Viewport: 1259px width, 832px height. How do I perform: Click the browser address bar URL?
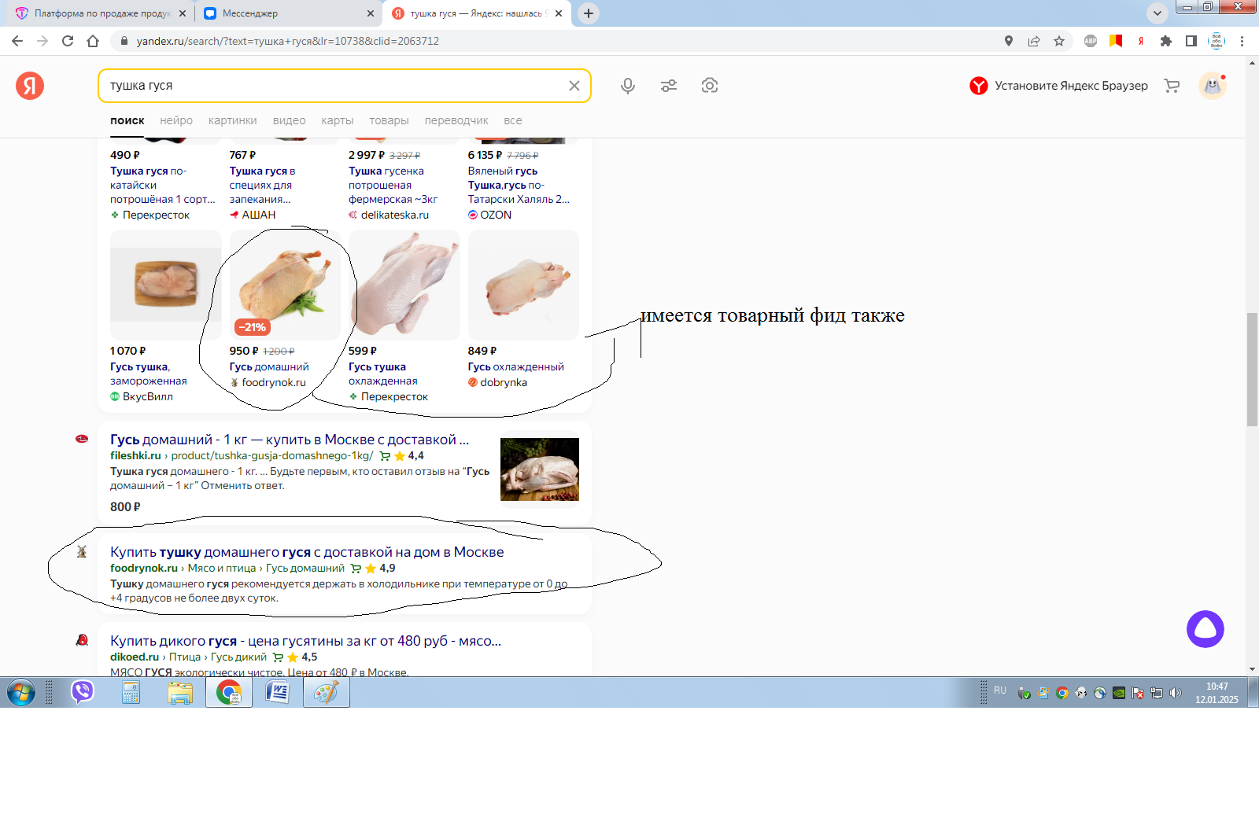click(x=288, y=41)
